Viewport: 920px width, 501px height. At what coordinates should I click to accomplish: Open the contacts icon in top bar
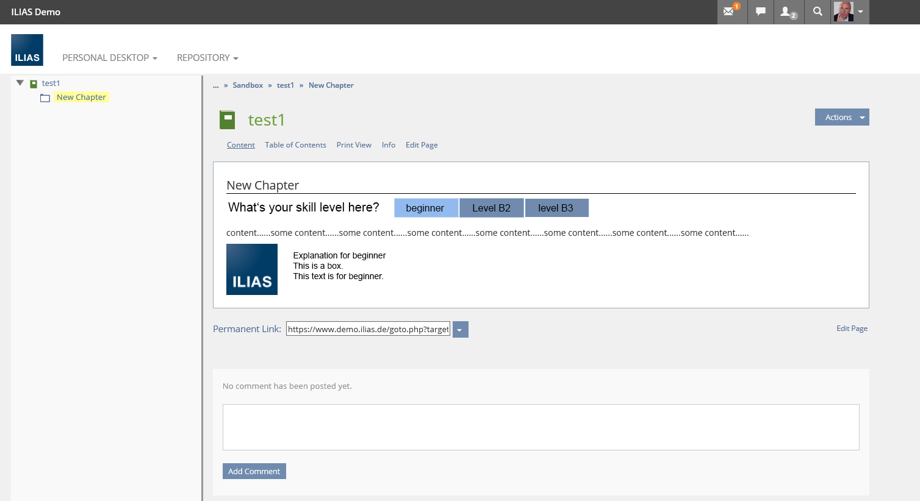787,12
